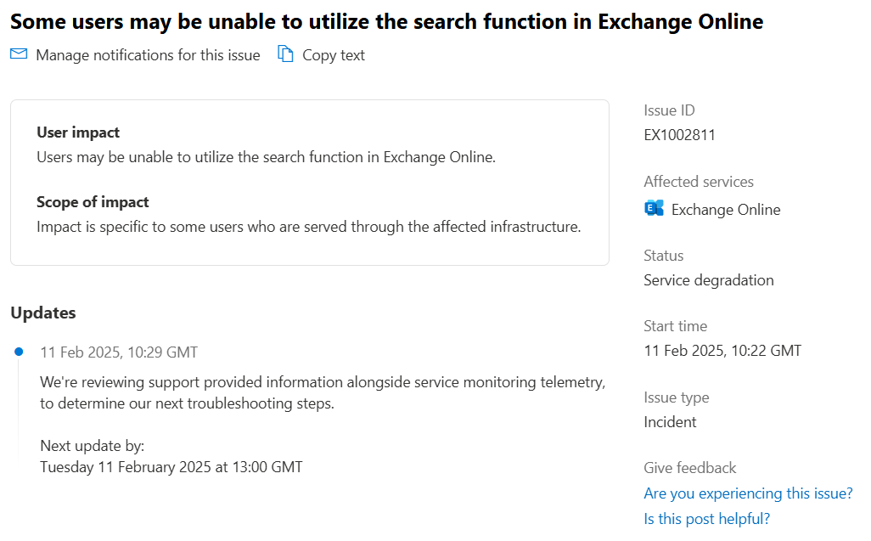Image resolution: width=871 pixels, height=541 pixels.
Task: Click the 11 Feb 2025, 10:29 GMT update timestamp
Action: tap(119, 352)
